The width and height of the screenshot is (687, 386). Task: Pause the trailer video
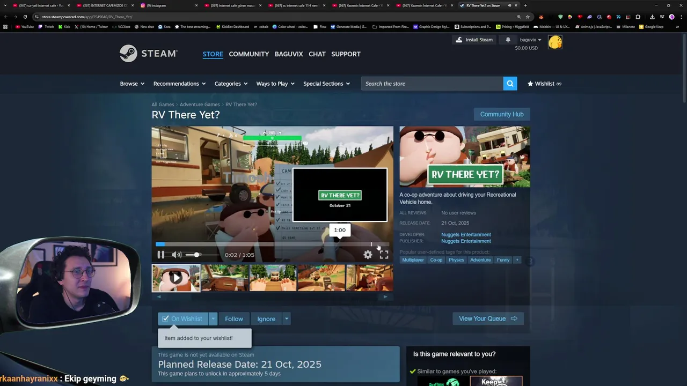[x=160, y=255]
